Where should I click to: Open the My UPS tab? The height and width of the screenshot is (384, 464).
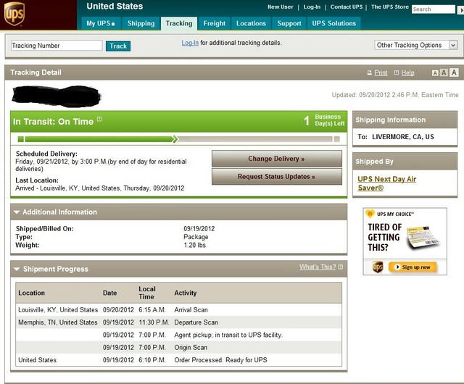click(101, 23)
